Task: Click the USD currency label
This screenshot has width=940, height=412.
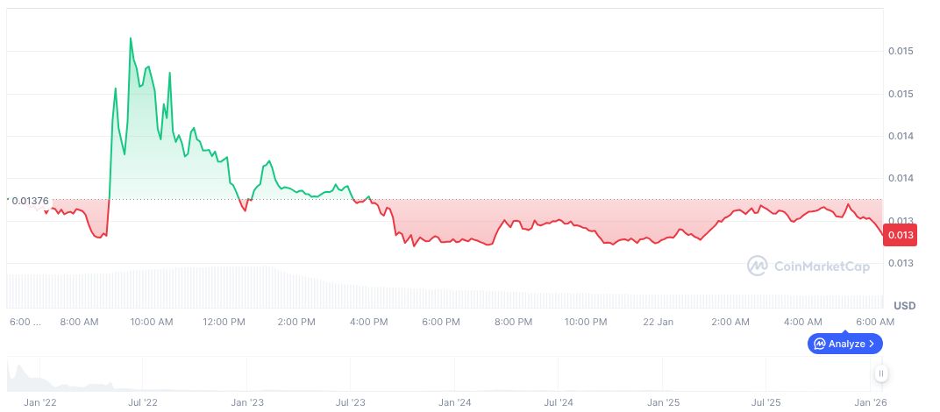Action: point(904,305)
